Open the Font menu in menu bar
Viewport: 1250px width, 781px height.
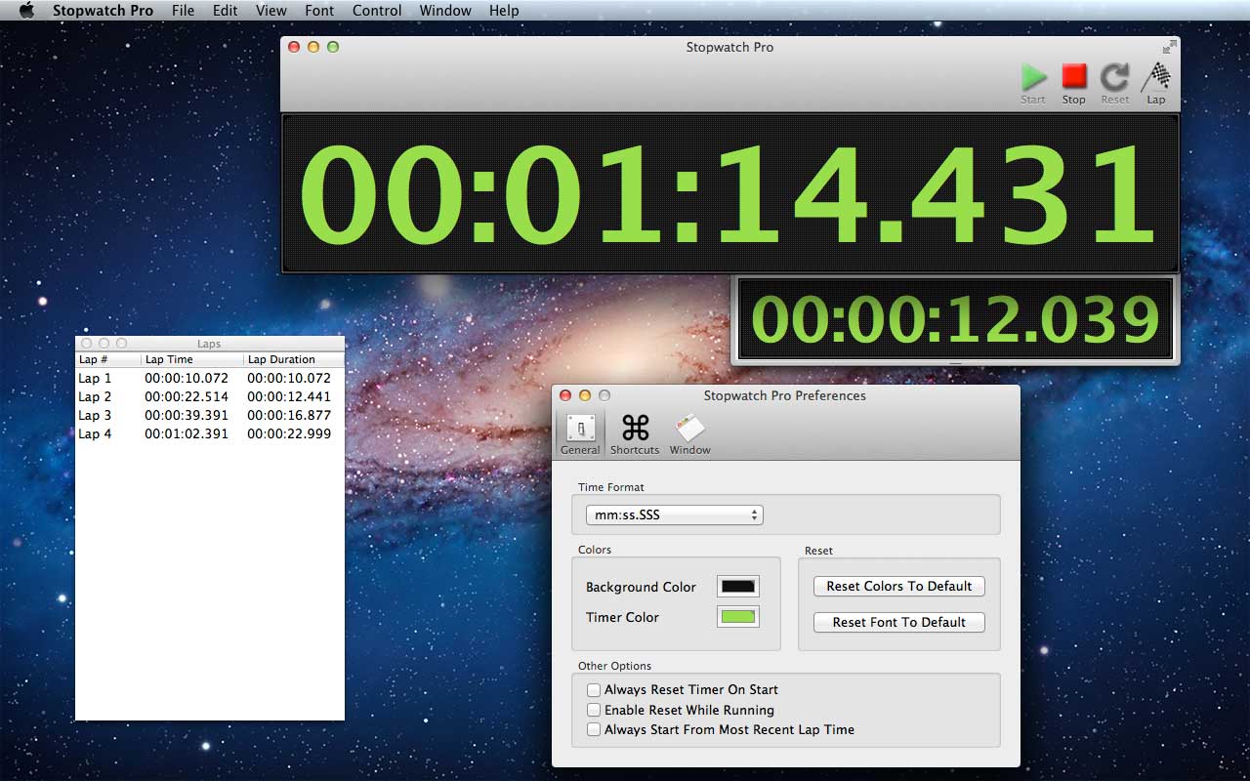[x=319, y=11]
